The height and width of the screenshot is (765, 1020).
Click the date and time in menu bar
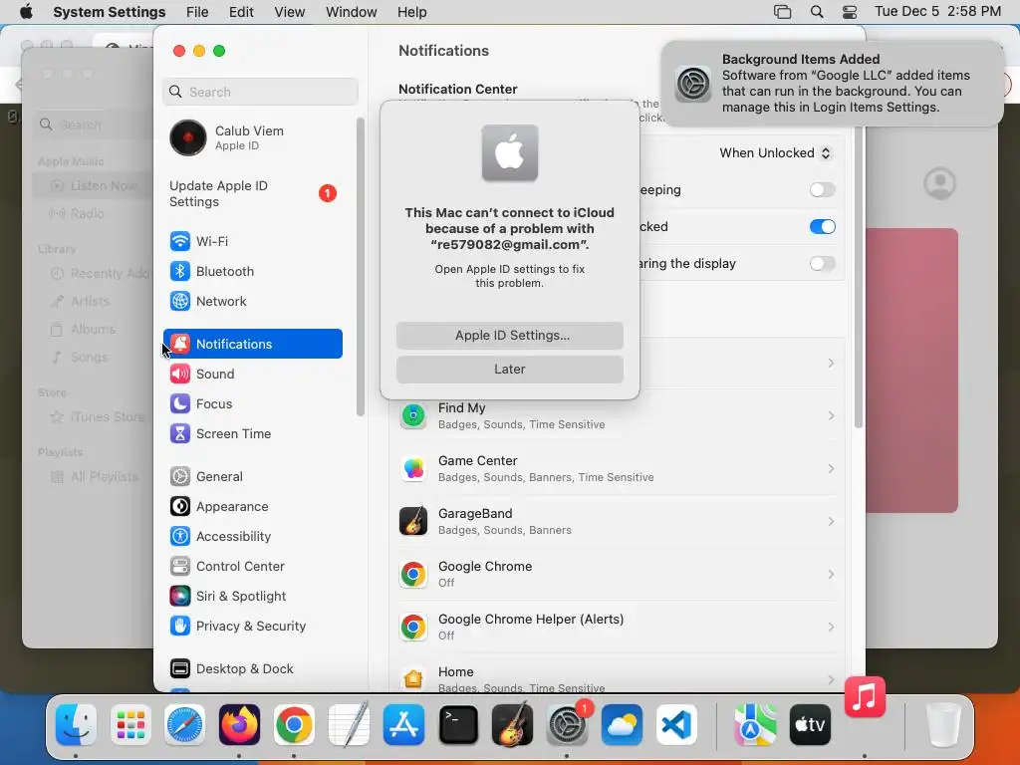(936, 12)
